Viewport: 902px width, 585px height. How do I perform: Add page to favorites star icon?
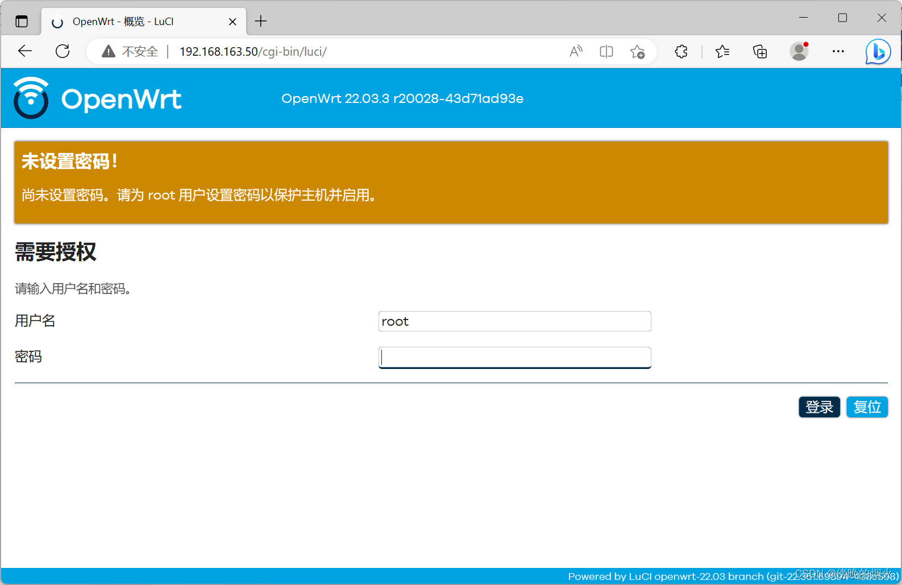point(637,52)
